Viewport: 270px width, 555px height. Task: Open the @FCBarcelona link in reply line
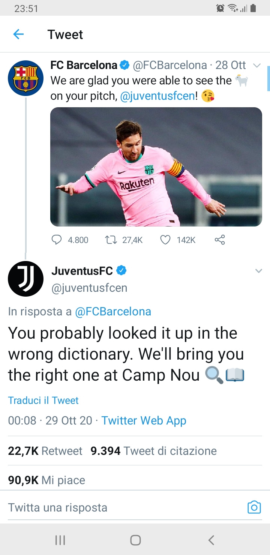[113, 312]
